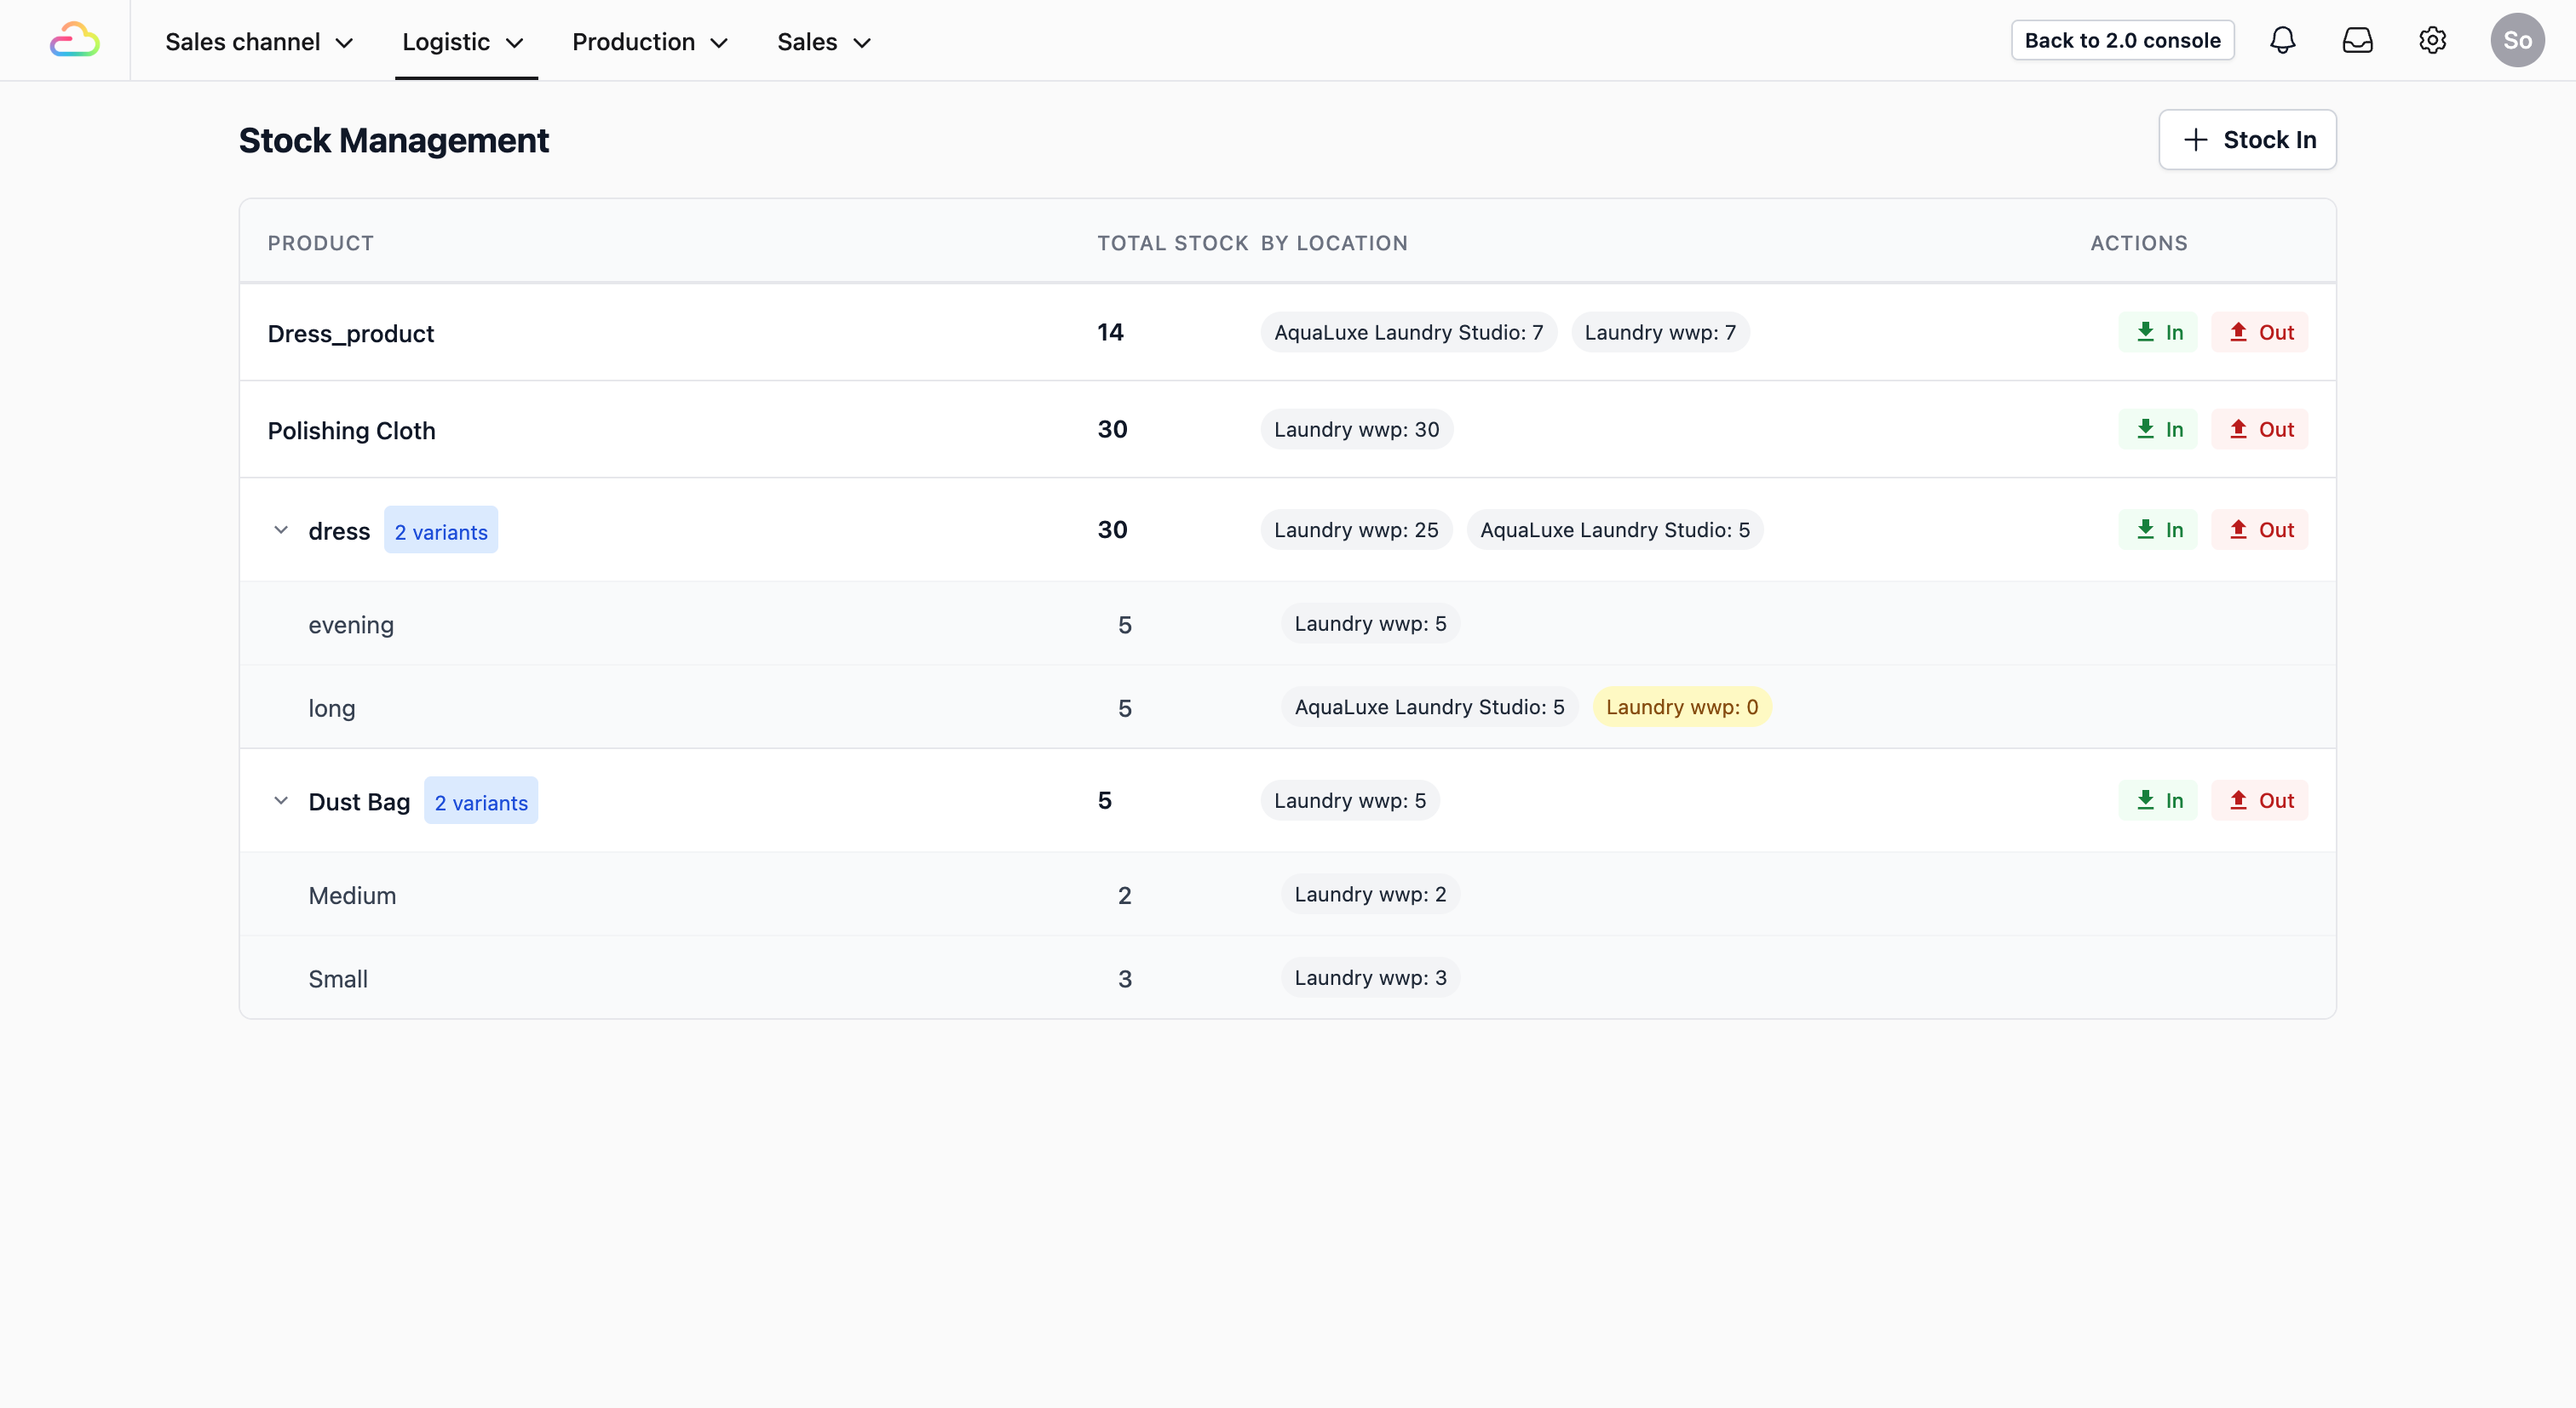Open the inbox tray icon
2576x1408 pixels.
click(2357, 41)
